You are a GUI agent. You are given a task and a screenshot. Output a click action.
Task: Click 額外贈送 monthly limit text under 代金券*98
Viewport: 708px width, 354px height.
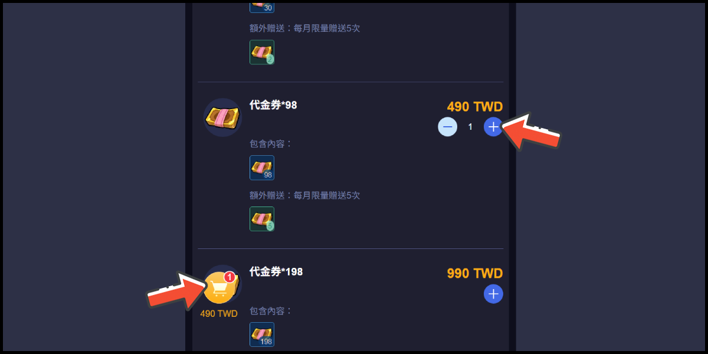[x=305, y=195]
